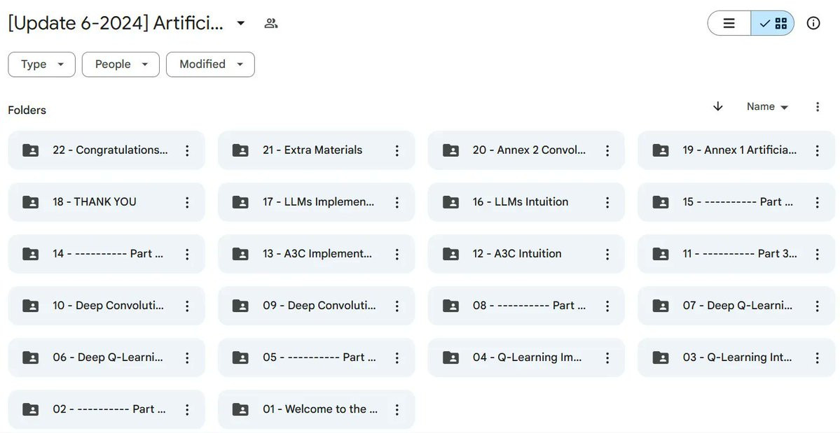Reverse sort direction with the arrow icon
The width and height of the screenshot is (840, 433).
coord(718,106)
